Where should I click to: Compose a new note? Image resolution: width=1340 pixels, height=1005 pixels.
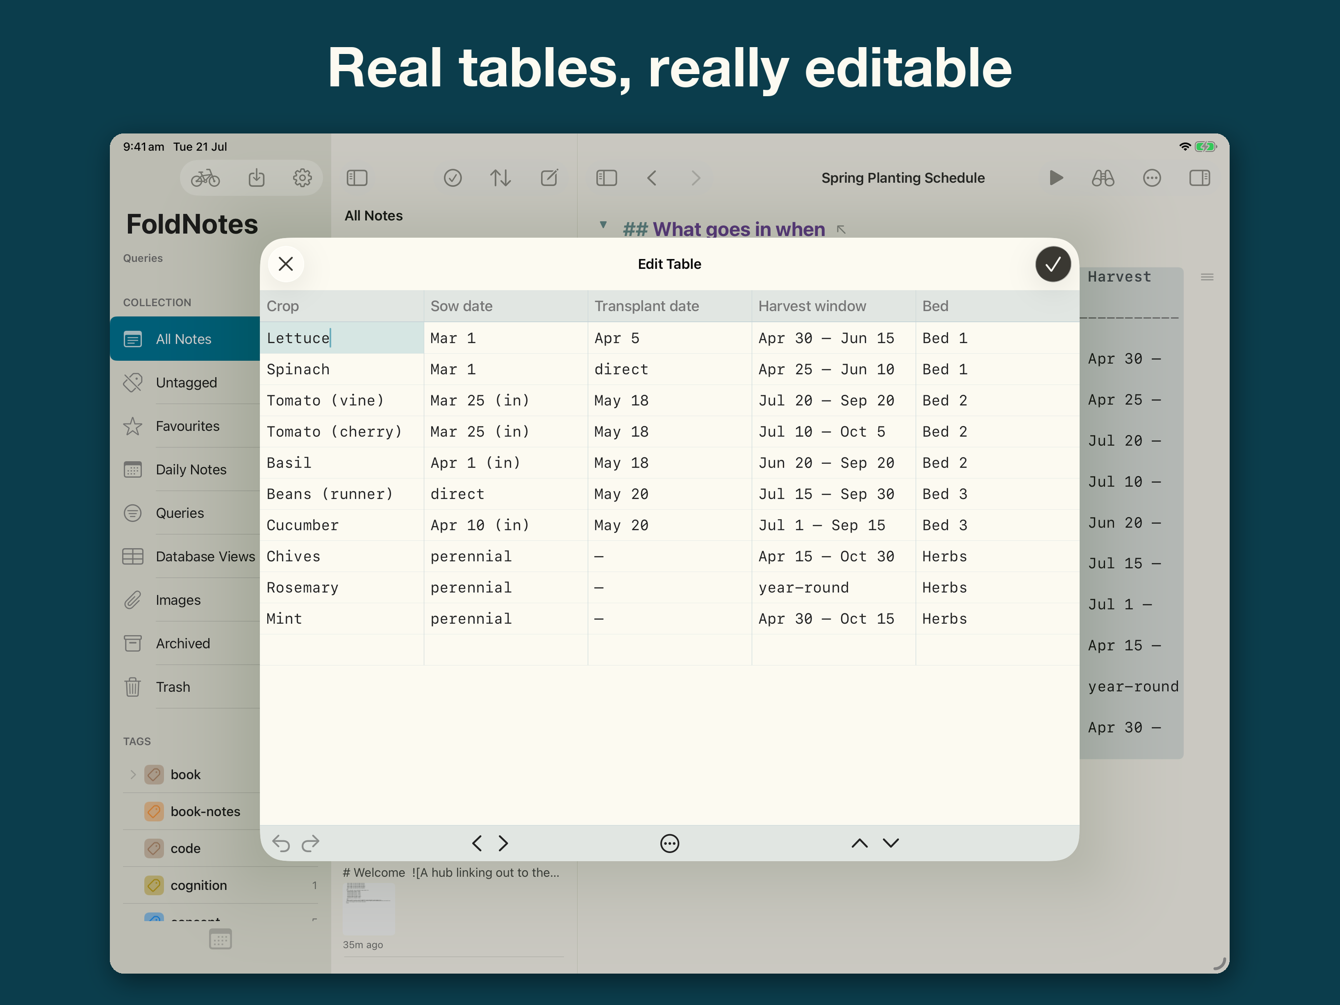pos(549,178)
